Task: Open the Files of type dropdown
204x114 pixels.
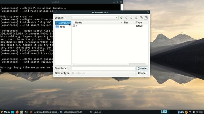Action: [103, 73]
